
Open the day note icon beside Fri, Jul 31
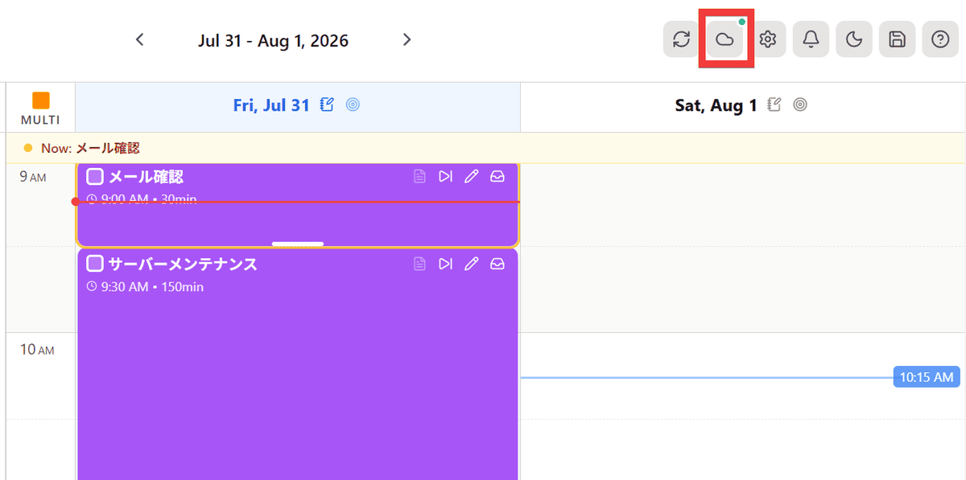327,105
